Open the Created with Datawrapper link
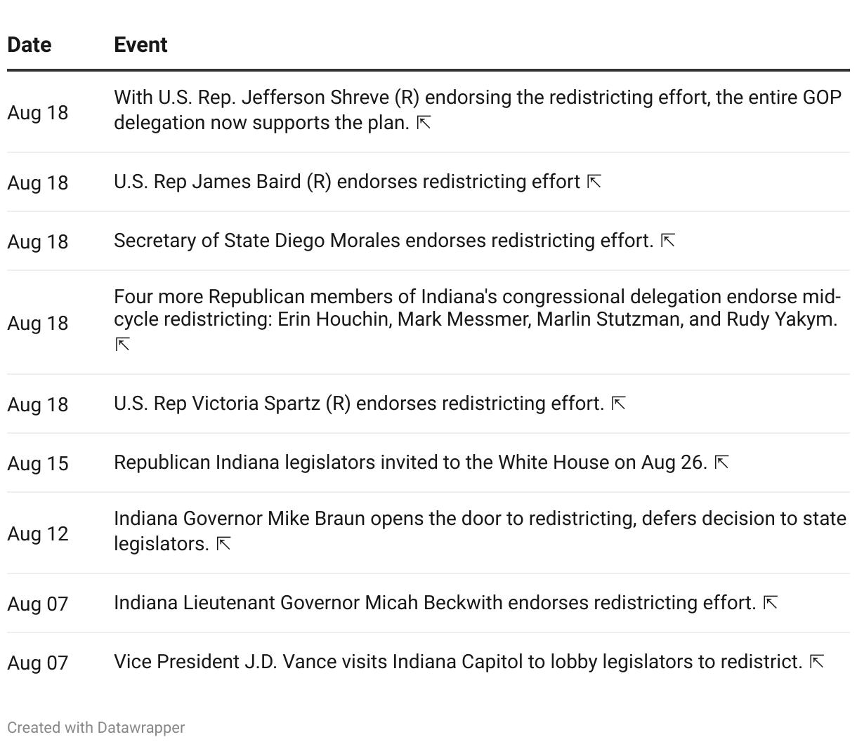Image resolution: width=857 pixels, height=744 pixels. 96,727
